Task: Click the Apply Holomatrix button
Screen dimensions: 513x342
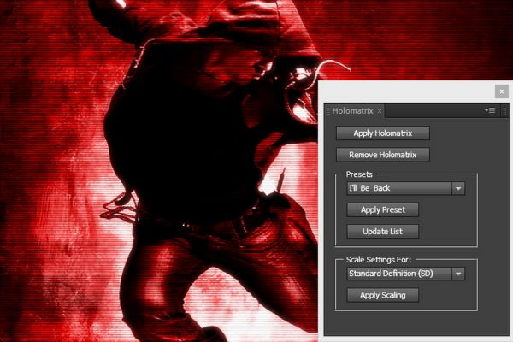Action: tap(382, 133)
